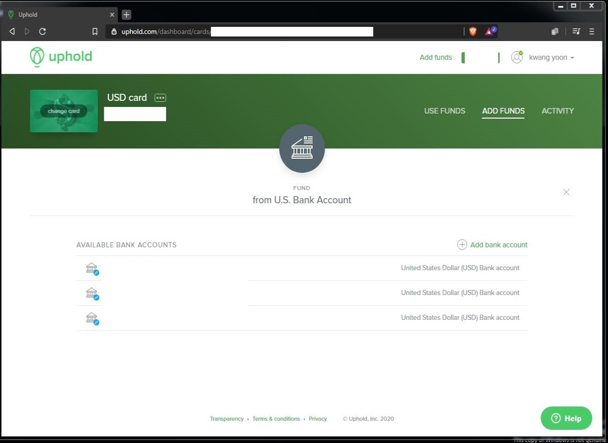The image size is (608, 443).
Task: Open kwang yoon account dropdown
Action: pos(552,57)
